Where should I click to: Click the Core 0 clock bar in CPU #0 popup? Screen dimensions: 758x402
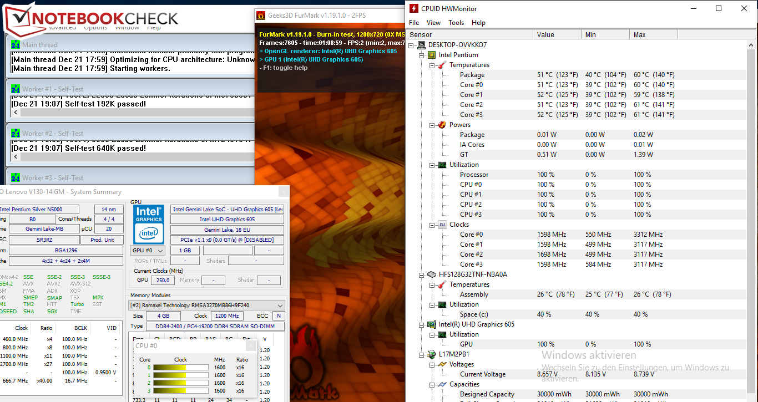click(180, 367)
